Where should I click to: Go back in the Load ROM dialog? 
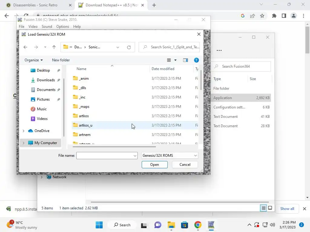pyautogui.click(x=25, y=47)
